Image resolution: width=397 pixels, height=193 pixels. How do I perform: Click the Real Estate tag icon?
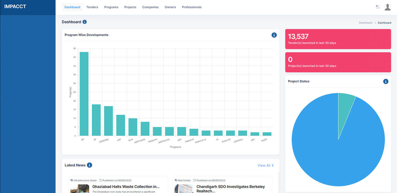tap(176, 180)
